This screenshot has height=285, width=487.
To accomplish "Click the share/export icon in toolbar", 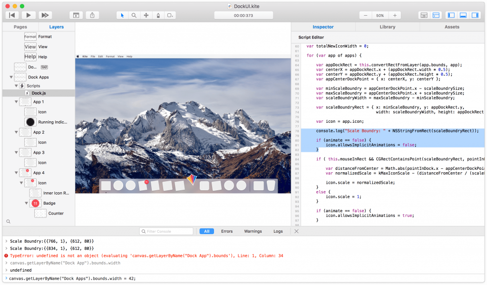I will click(92, 15).
